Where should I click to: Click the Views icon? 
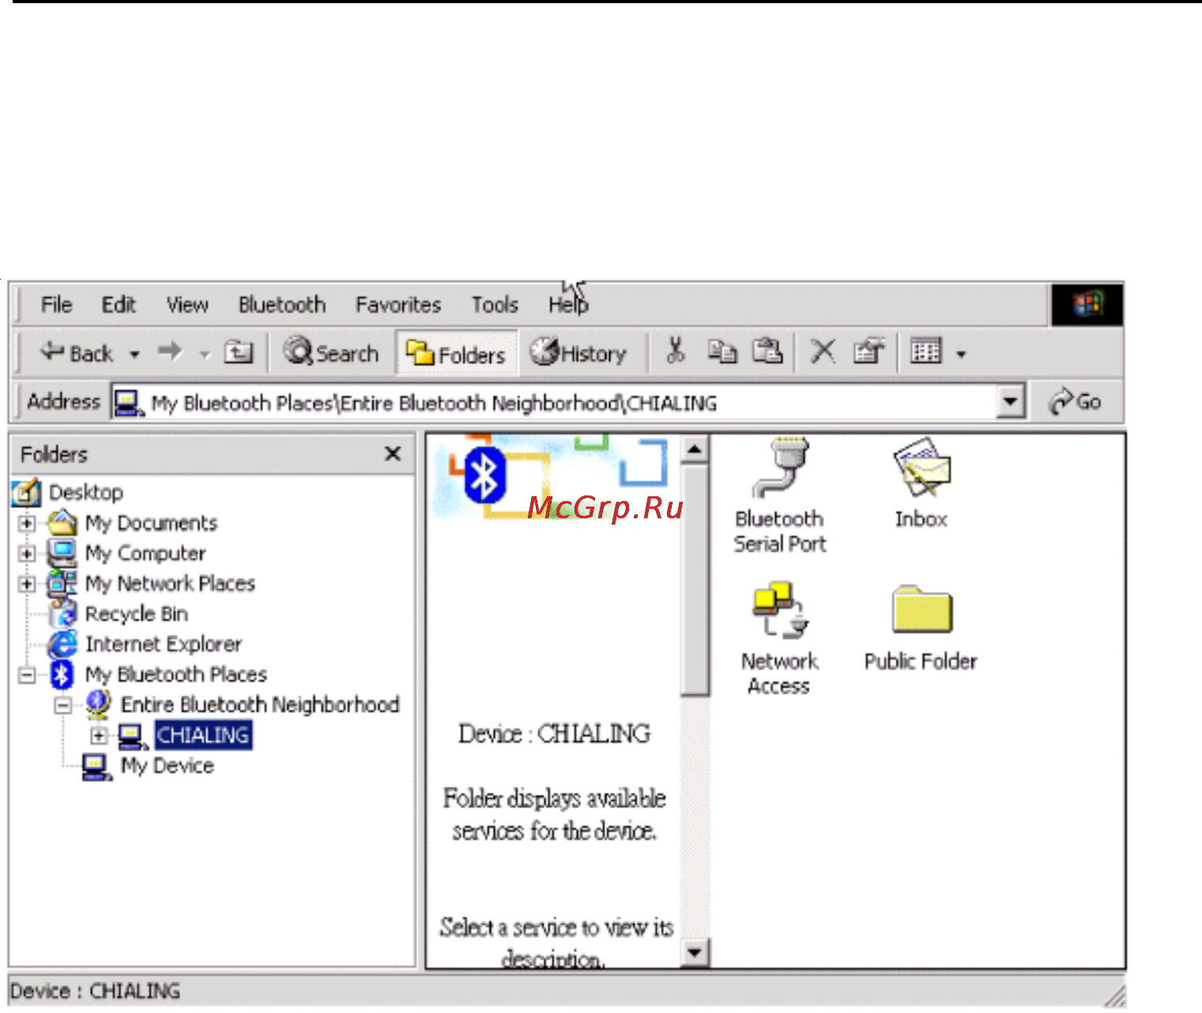(x=925, y=351)
